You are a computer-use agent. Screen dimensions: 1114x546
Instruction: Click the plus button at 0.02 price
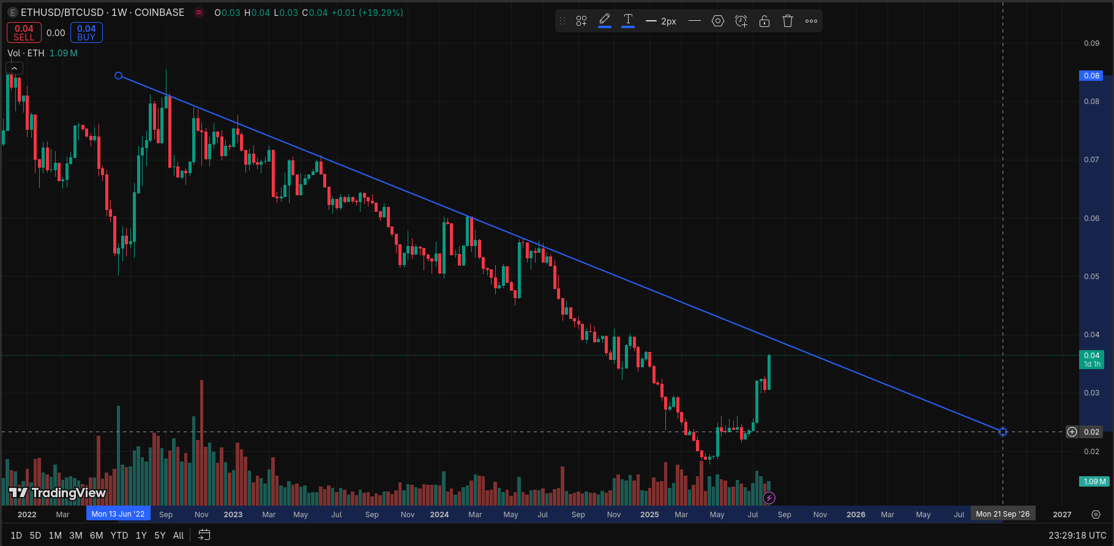1072,432
